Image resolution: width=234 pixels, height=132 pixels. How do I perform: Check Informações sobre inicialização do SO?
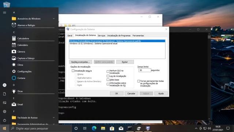[108, 84]
